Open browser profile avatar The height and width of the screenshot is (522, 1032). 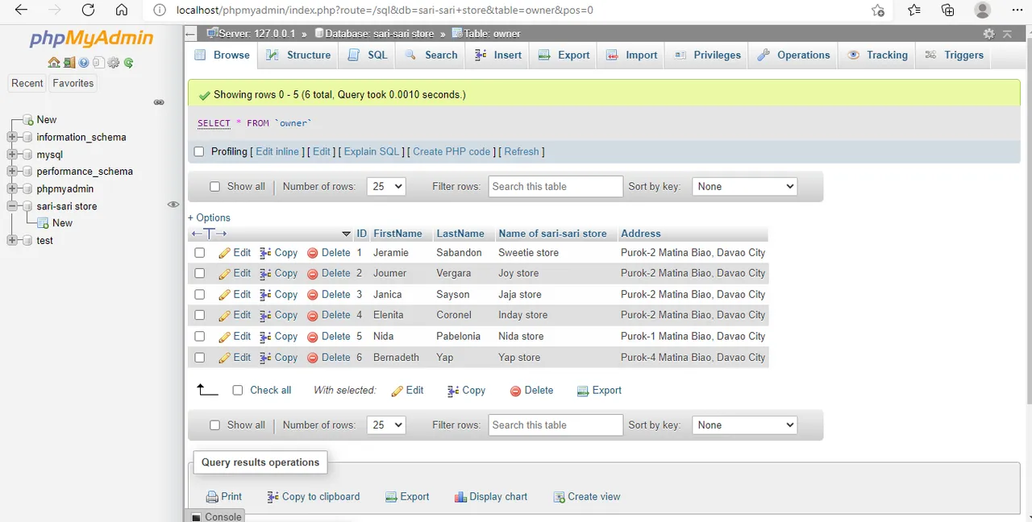coord(982,10)
